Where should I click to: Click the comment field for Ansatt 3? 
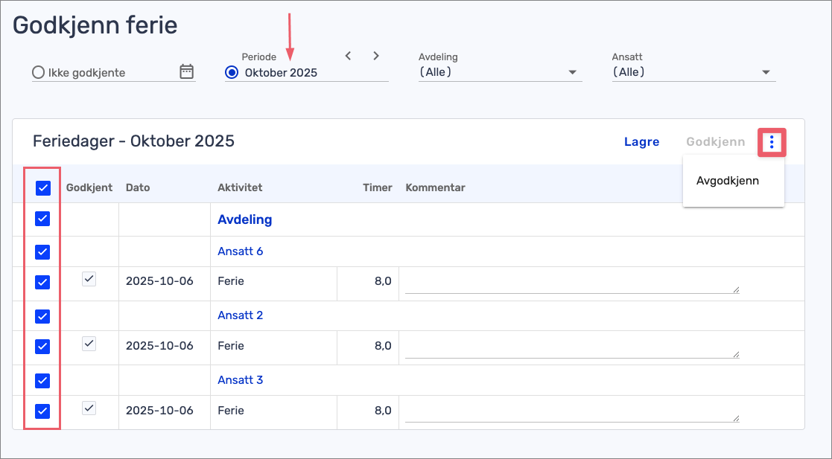click(571, 411)
